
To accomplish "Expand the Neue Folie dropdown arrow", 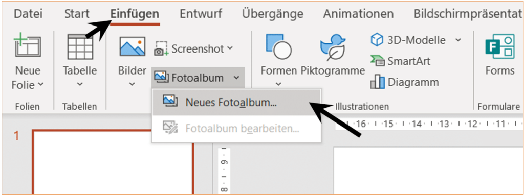I will 41,85.
